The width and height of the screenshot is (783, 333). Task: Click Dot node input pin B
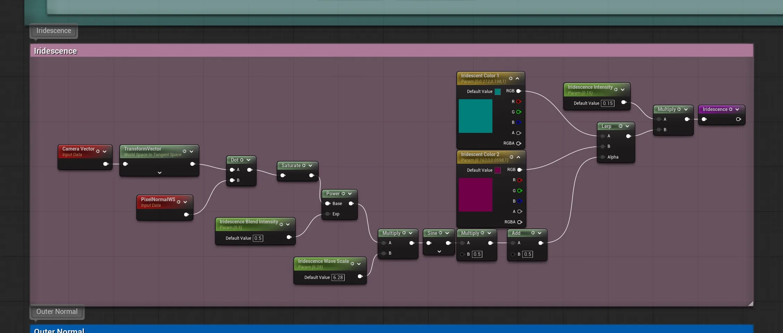coord(232,180)
